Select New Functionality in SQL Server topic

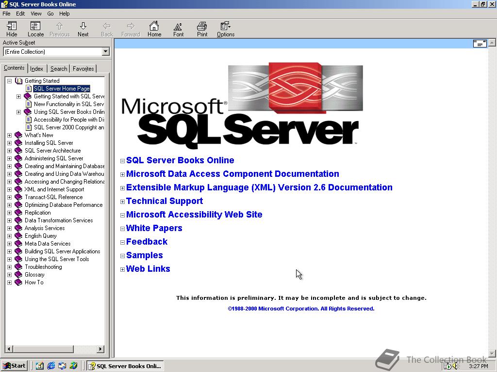[x=69, y=104]
